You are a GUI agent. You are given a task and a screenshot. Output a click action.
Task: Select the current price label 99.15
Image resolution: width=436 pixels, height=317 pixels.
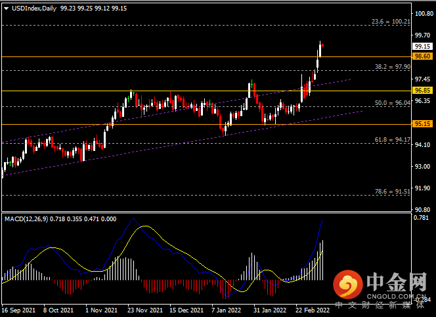(422, 47)
